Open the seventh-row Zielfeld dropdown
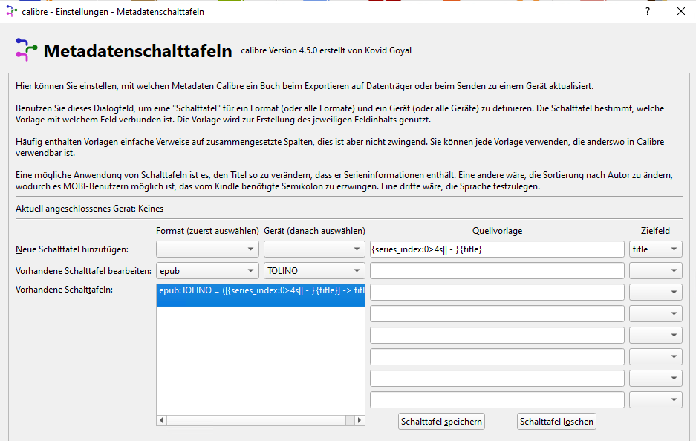 point(656,378)
